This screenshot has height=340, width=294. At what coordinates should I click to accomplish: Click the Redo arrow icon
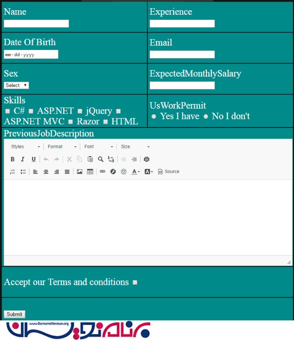click(56, 159)
